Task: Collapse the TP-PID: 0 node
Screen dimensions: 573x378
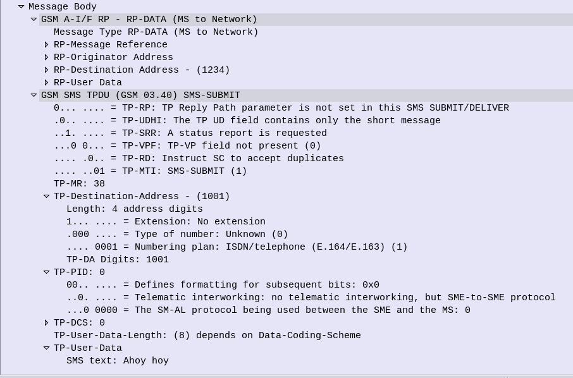Action: [46, 272]
